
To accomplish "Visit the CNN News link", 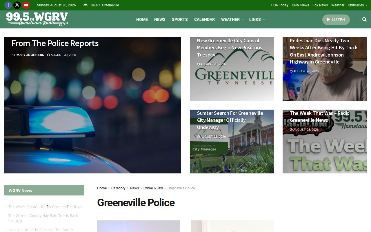I will pyautogui.click(x=300, y=5).
